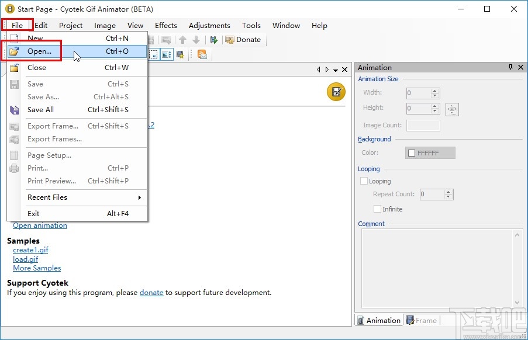Increase Width with the up stepper
This screenshot has width=528, height=340.
coord(435,91)
